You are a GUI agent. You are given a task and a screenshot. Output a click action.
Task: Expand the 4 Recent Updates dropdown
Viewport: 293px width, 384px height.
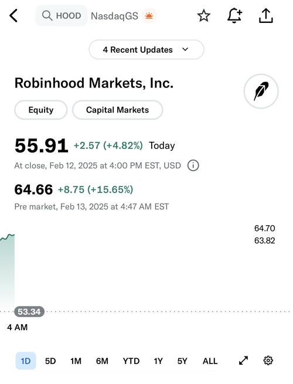(x=146, y=50)
